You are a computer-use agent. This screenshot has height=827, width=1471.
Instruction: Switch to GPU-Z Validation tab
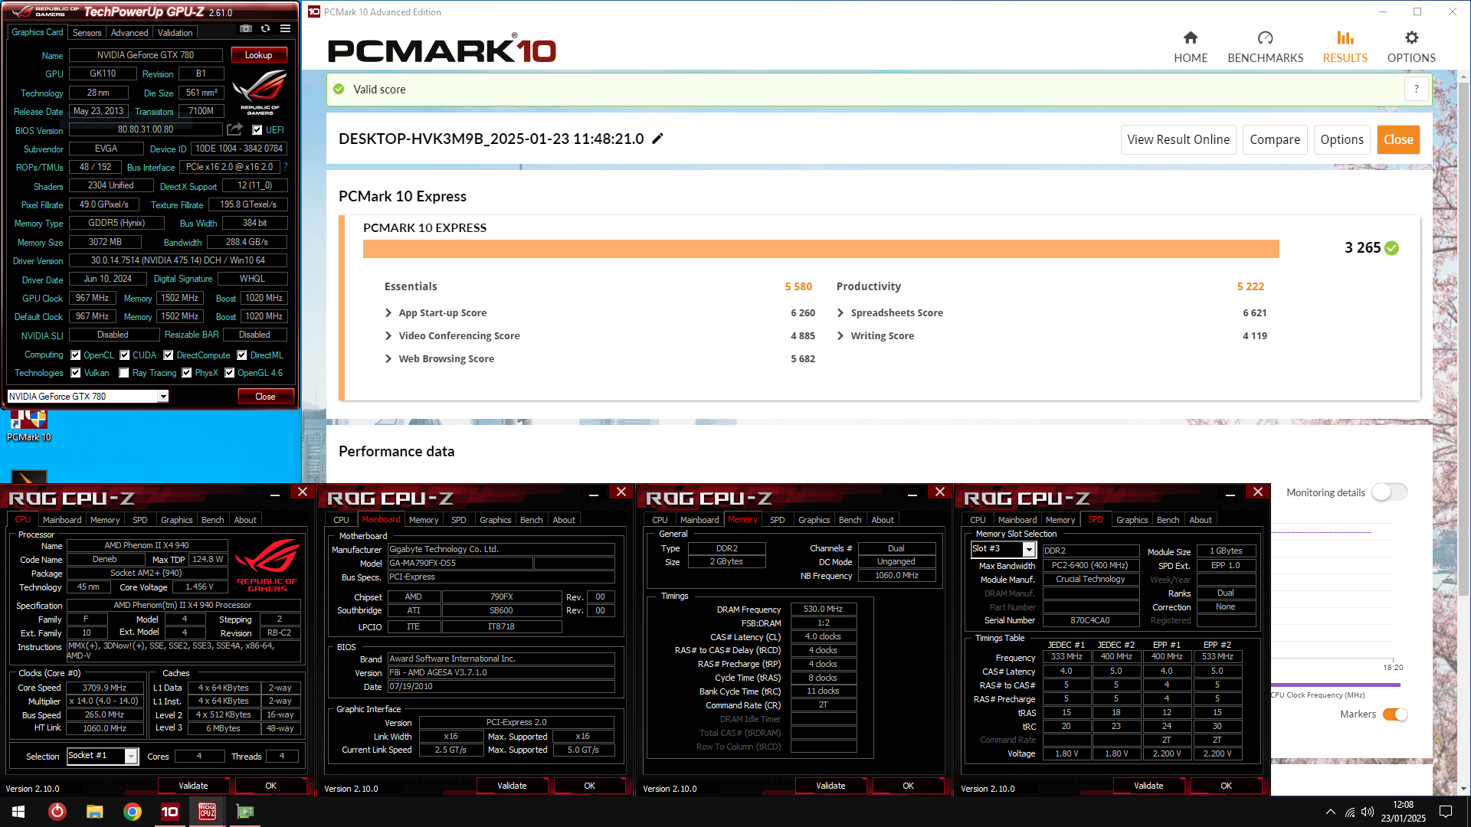[x=175, y=33]
